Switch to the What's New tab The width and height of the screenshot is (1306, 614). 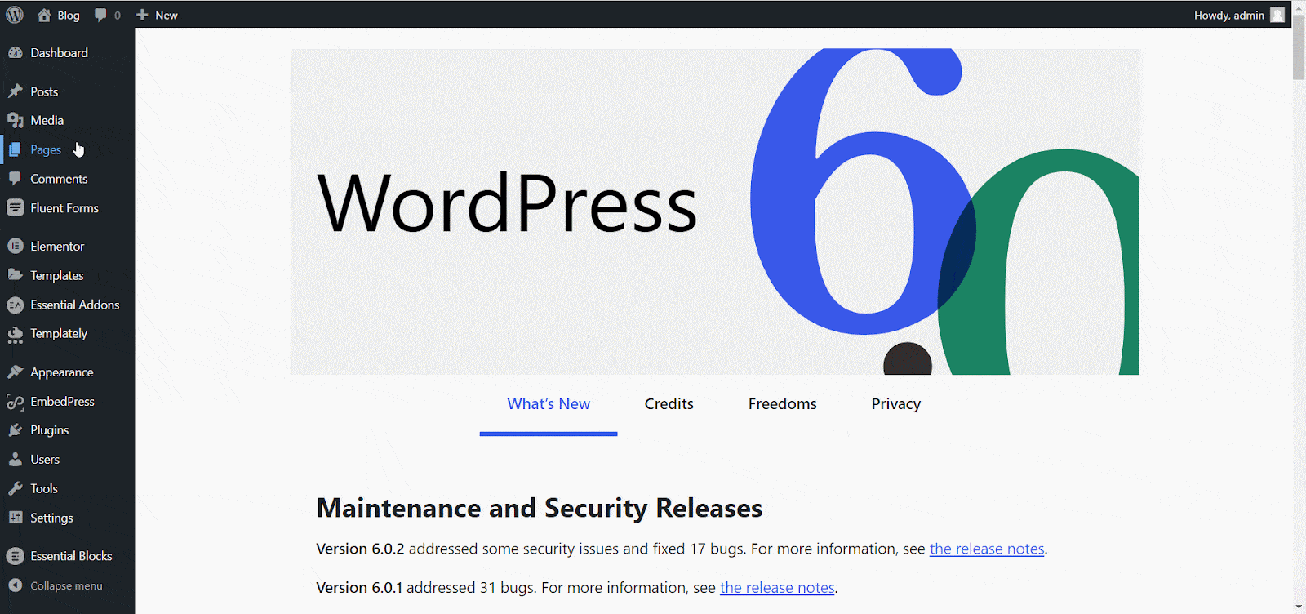[549, 404]
